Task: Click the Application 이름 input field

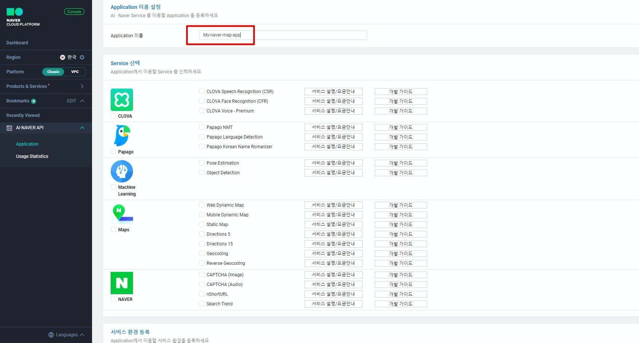Action: click(x=283, y=35)
